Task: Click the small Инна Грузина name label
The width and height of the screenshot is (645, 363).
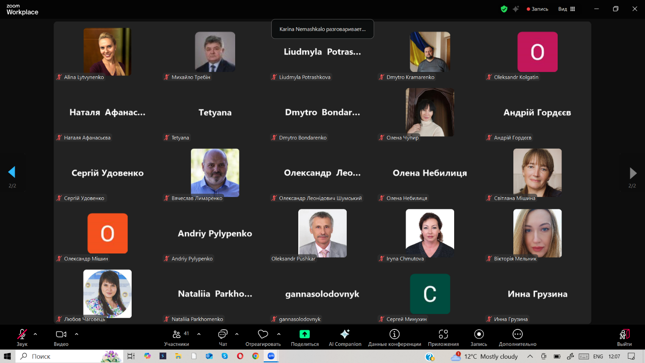Action: tap(511, 319)
